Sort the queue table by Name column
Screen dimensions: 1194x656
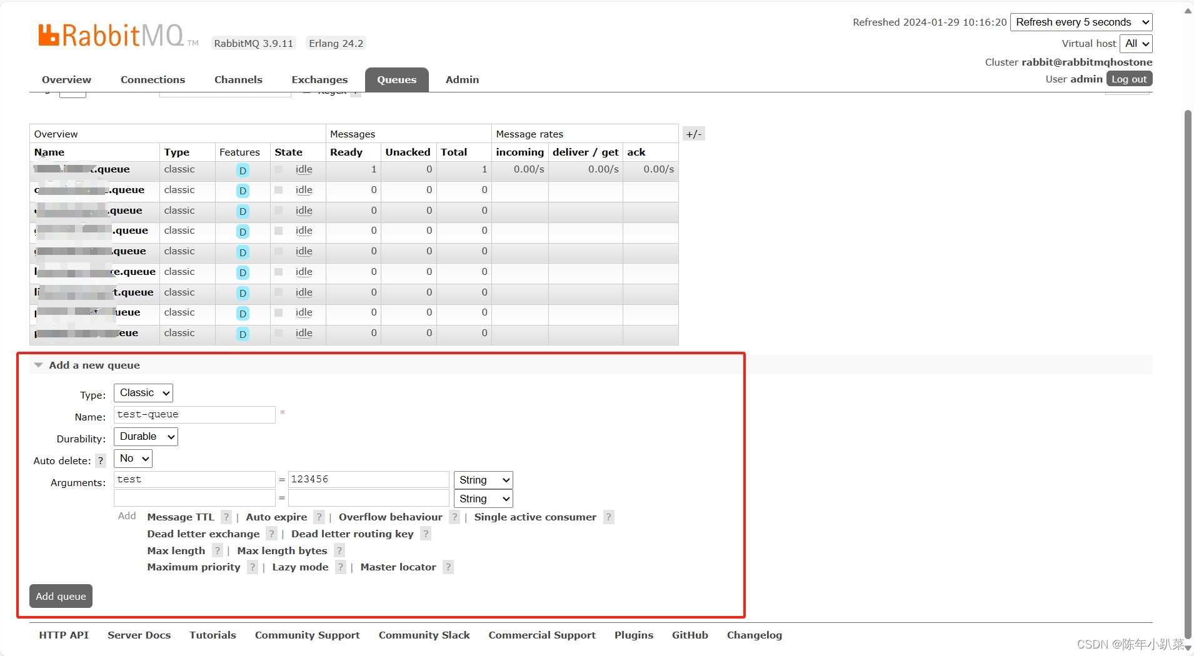(x=49, y=152)
